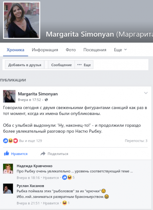Click the laughing emoji in the post's reactions
This screenshot has width=153, height=210.
(x=10, y=141)
